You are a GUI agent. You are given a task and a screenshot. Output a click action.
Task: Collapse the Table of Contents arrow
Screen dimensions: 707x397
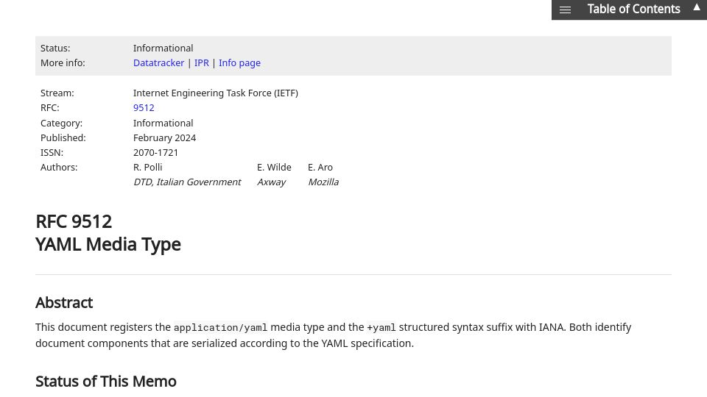point(697,7)
